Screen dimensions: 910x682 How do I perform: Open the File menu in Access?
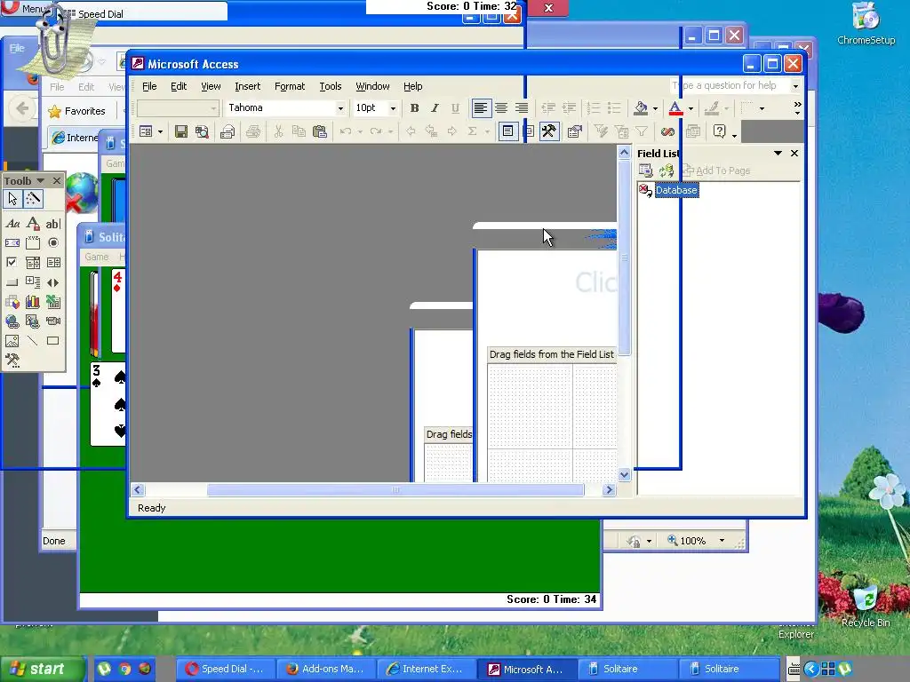(149, 86)
